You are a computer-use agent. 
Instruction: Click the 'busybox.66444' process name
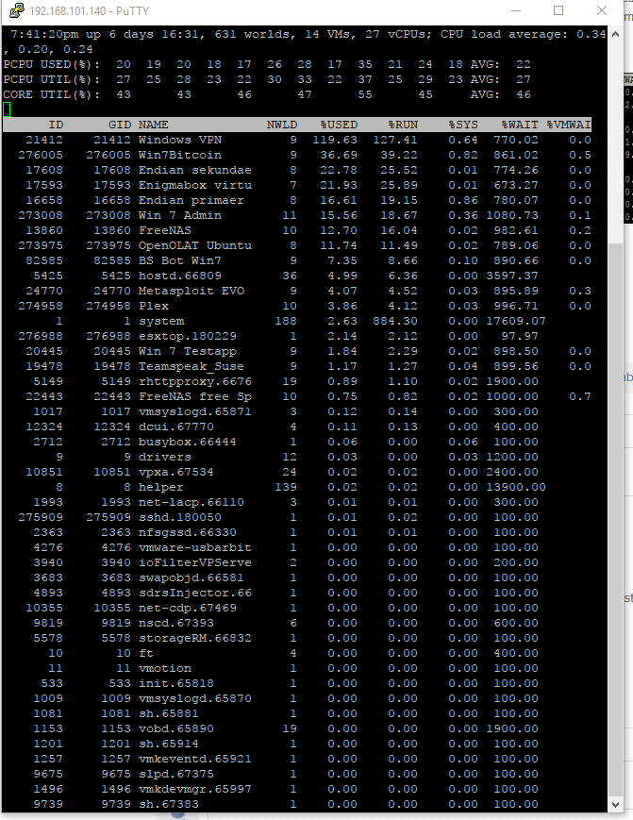point(188,442)
